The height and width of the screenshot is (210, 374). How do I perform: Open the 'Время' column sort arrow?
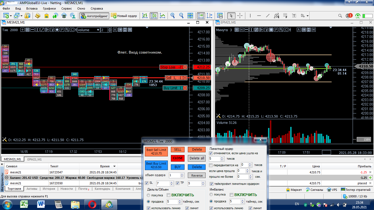point(114,166)
